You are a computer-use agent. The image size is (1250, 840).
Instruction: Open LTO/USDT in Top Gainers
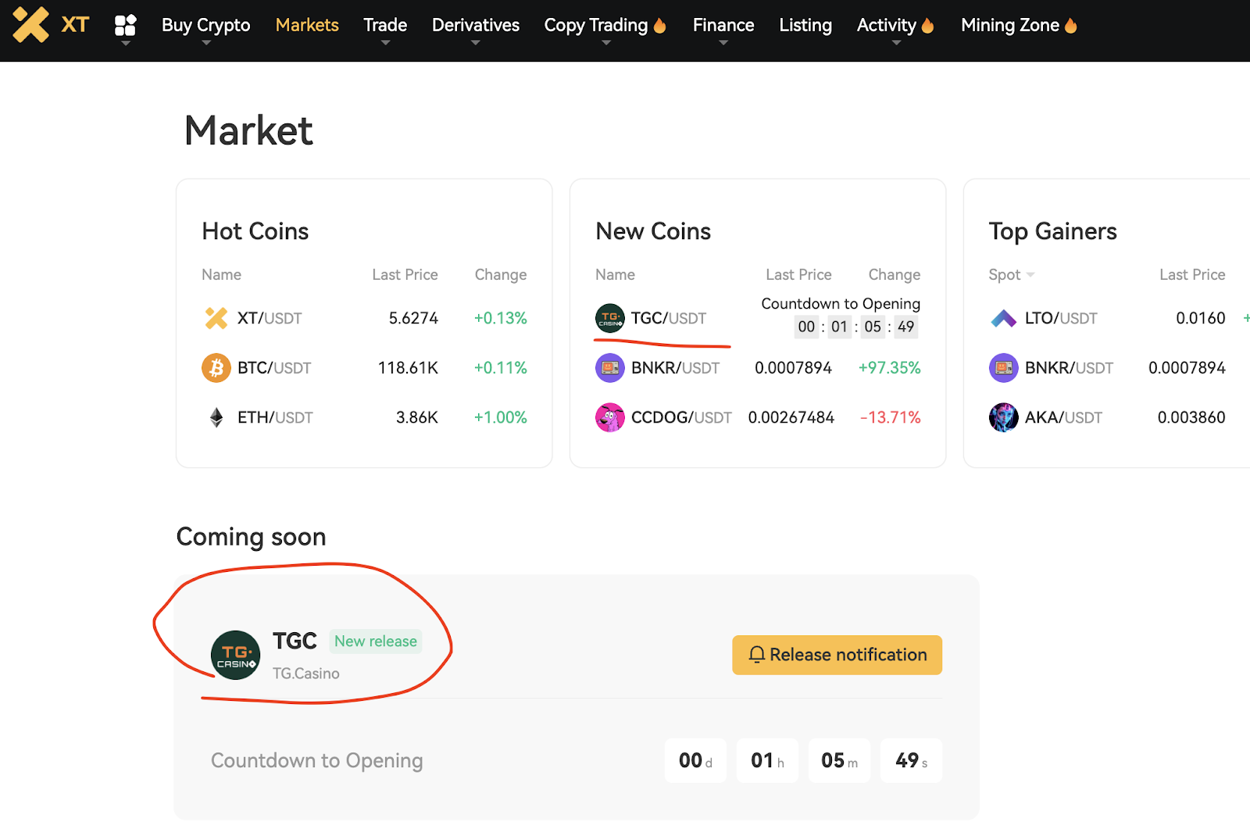point(1061,318)
